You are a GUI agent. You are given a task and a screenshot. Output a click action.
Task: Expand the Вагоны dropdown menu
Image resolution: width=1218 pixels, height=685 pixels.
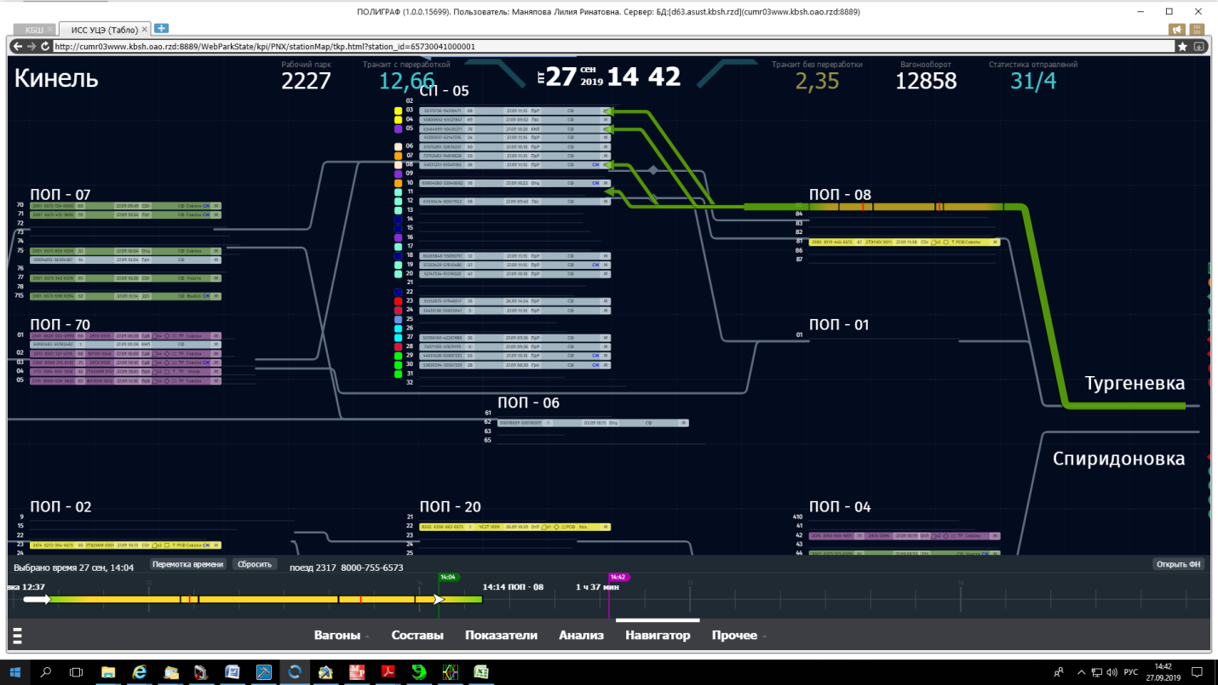[342, 636]
